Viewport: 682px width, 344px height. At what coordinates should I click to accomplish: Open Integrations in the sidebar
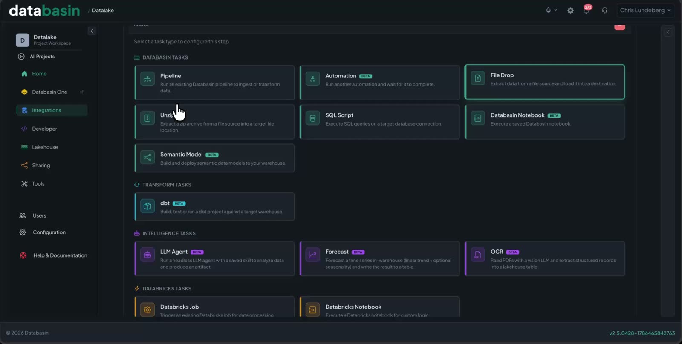click(x=52, y=110)
